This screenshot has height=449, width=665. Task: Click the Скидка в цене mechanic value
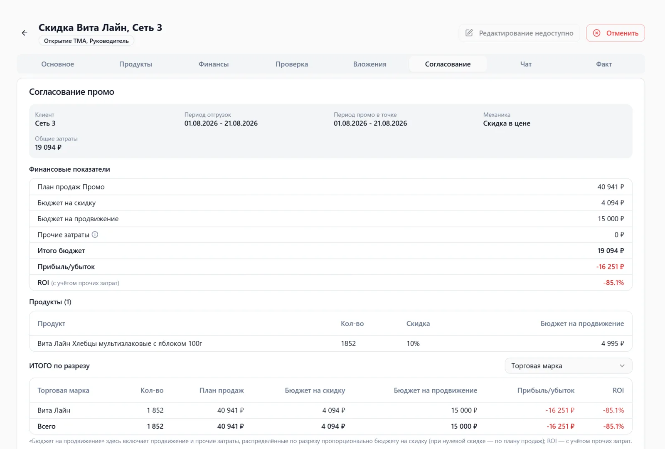coord(507,123)
